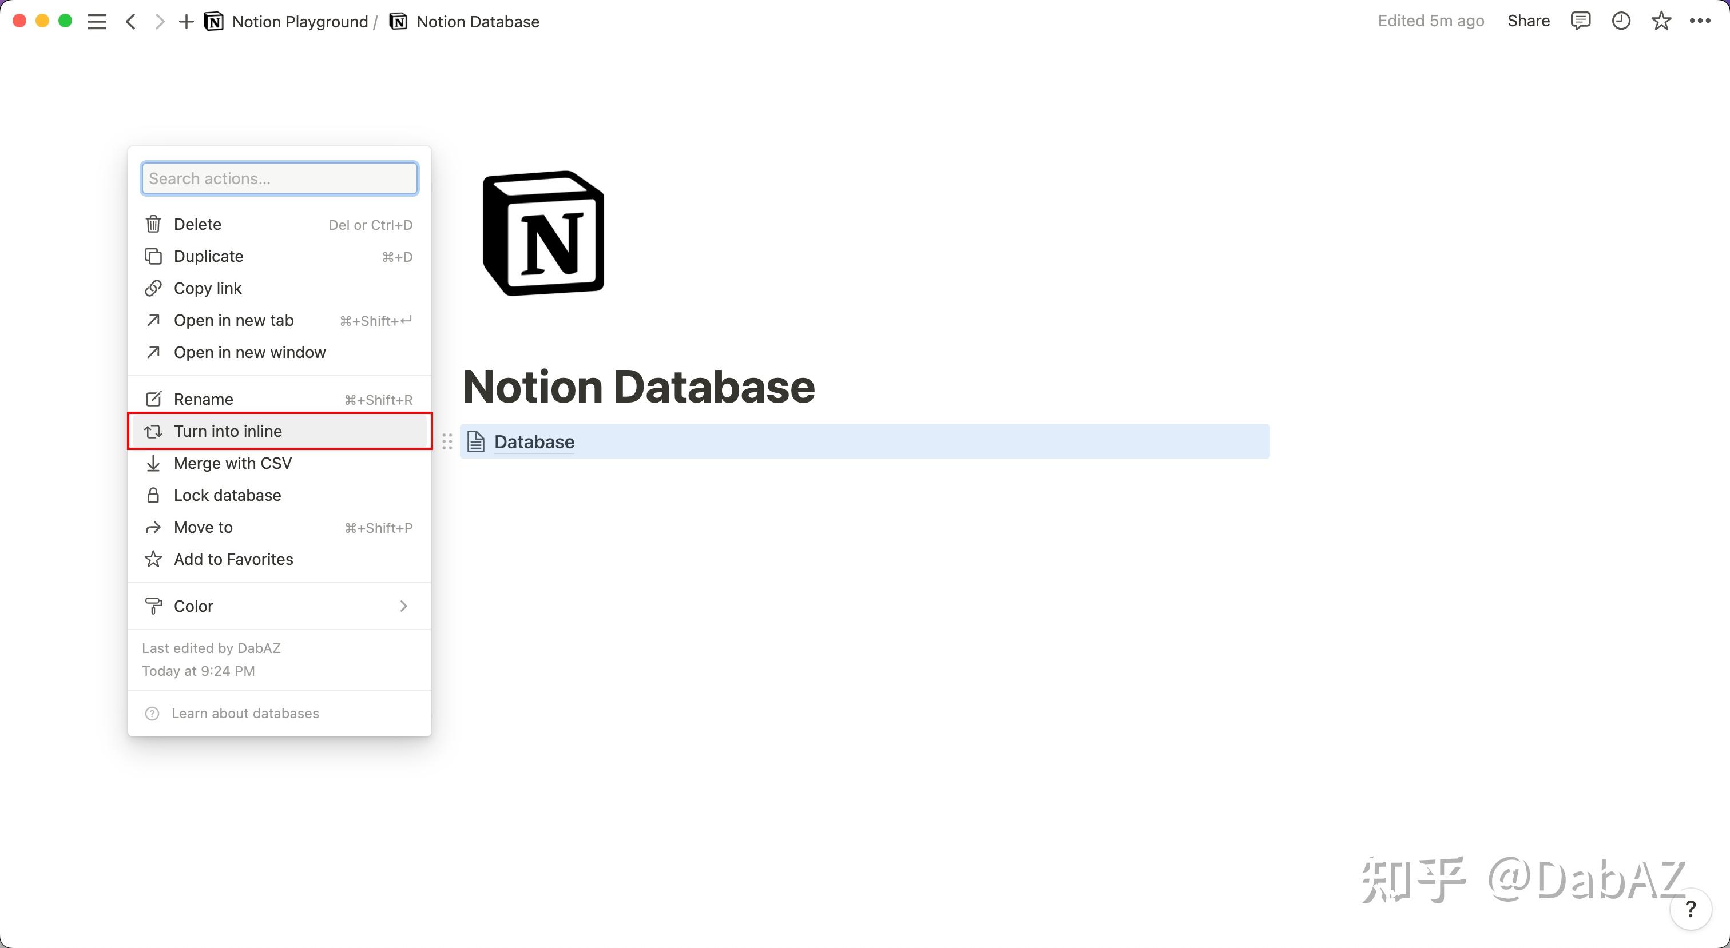Click the help question mark button
Image resolution: width=1730 pixels, height=948 pixels.
[x=1691, y=910]
